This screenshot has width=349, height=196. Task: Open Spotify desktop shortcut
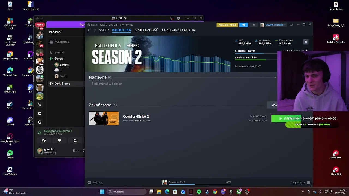(x=10, y=154)
